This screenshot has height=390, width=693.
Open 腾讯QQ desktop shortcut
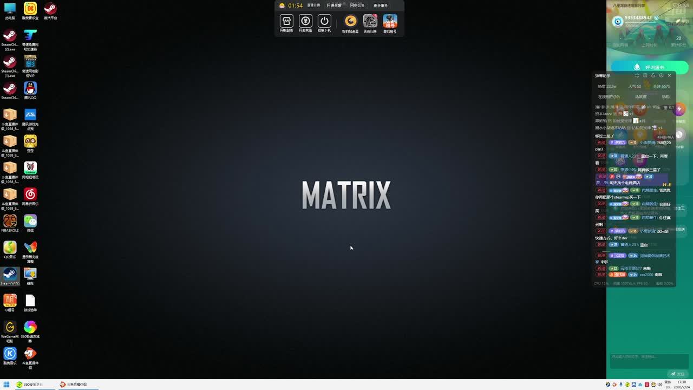(x=30, y=88)
